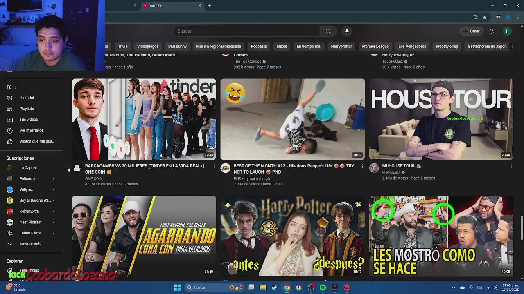The height and width of the screenshot is (294, 524).
Task: Expand the Tú section chevron
Action: point(16,87)
